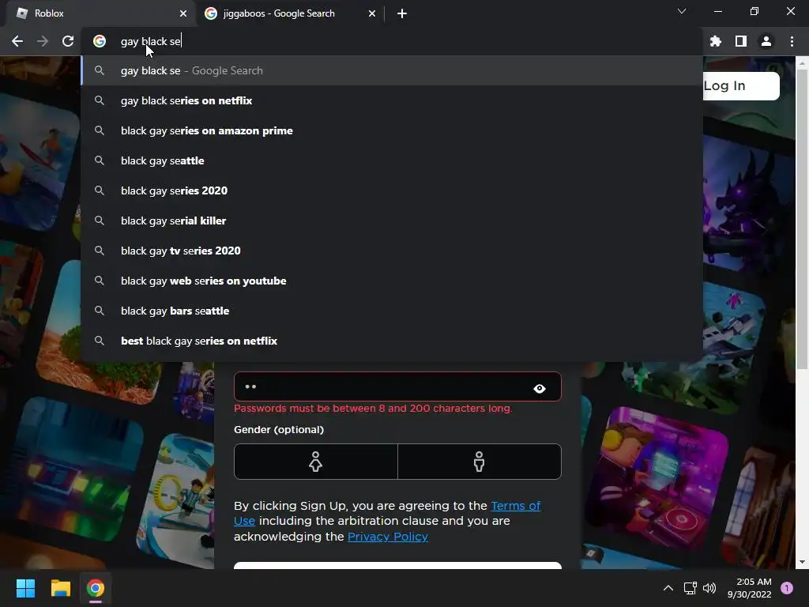The image size is (809, 607).
Task: Select the first 'gay black se - Google Search' suggestion
Action: coord(392,70)
